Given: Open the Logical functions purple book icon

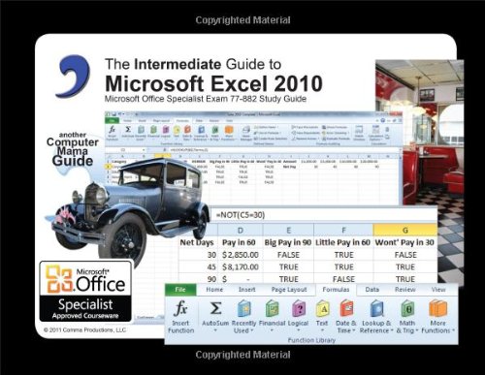Looking at the screenshot, I should [x=299, y=308].
